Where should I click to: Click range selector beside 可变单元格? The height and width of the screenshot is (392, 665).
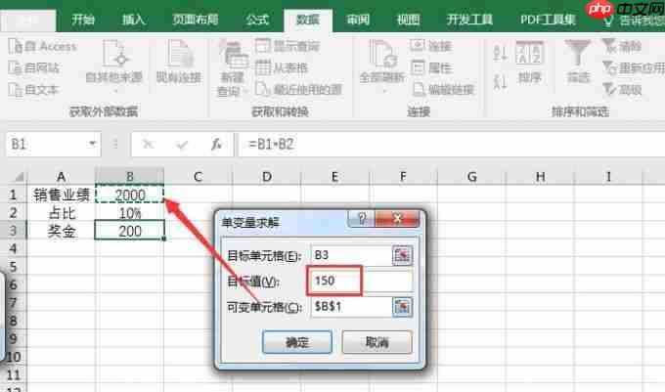(x=402, y=307)
